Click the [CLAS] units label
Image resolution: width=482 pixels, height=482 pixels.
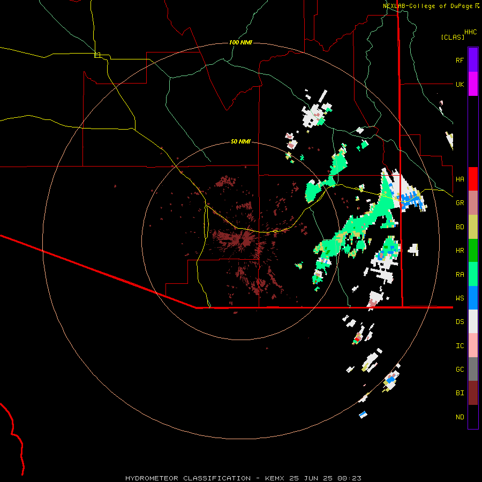tap(453, 37)
